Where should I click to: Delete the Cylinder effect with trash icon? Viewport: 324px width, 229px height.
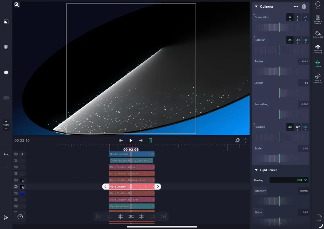pos(304,6)
